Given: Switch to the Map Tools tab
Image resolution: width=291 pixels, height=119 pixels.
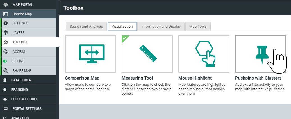Looking at the screenshot, I should click(x=198, y=26).
